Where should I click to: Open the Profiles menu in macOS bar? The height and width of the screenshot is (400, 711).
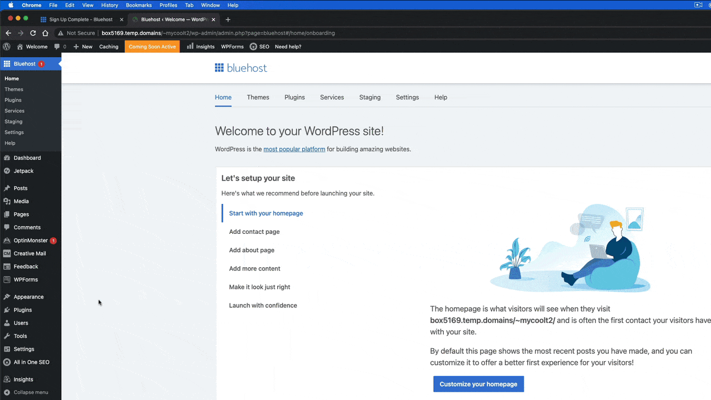pyautogui.click(x=168, y=5)
